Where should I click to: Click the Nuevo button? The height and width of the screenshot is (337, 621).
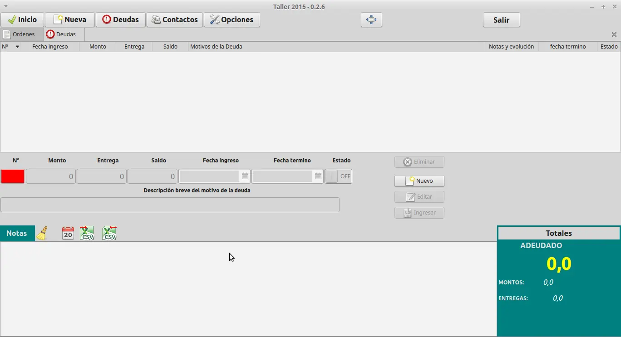(419, 181)
